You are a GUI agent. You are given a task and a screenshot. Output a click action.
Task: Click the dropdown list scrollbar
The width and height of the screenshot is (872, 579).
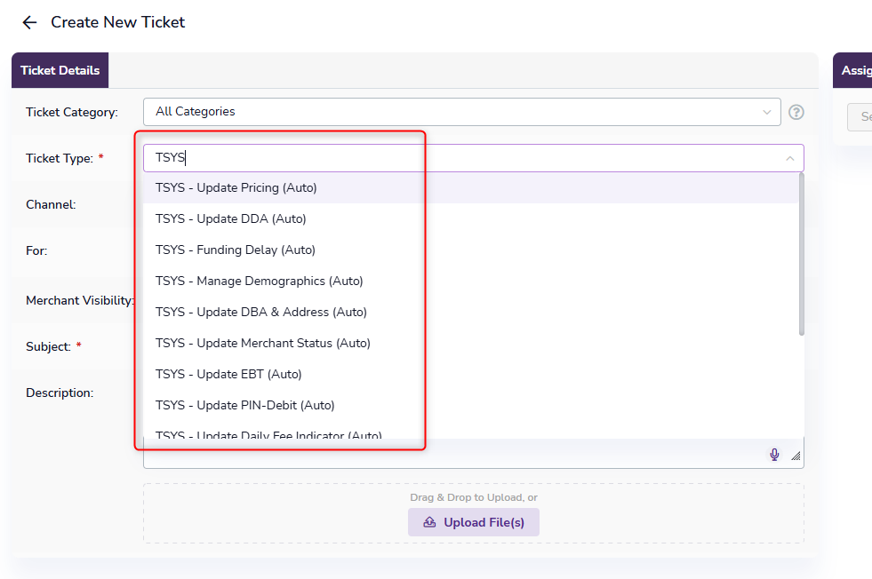click(x=801, y=258)
